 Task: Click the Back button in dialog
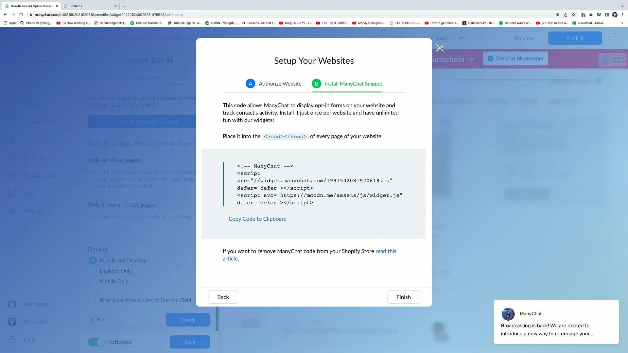(x=223, y=296)
